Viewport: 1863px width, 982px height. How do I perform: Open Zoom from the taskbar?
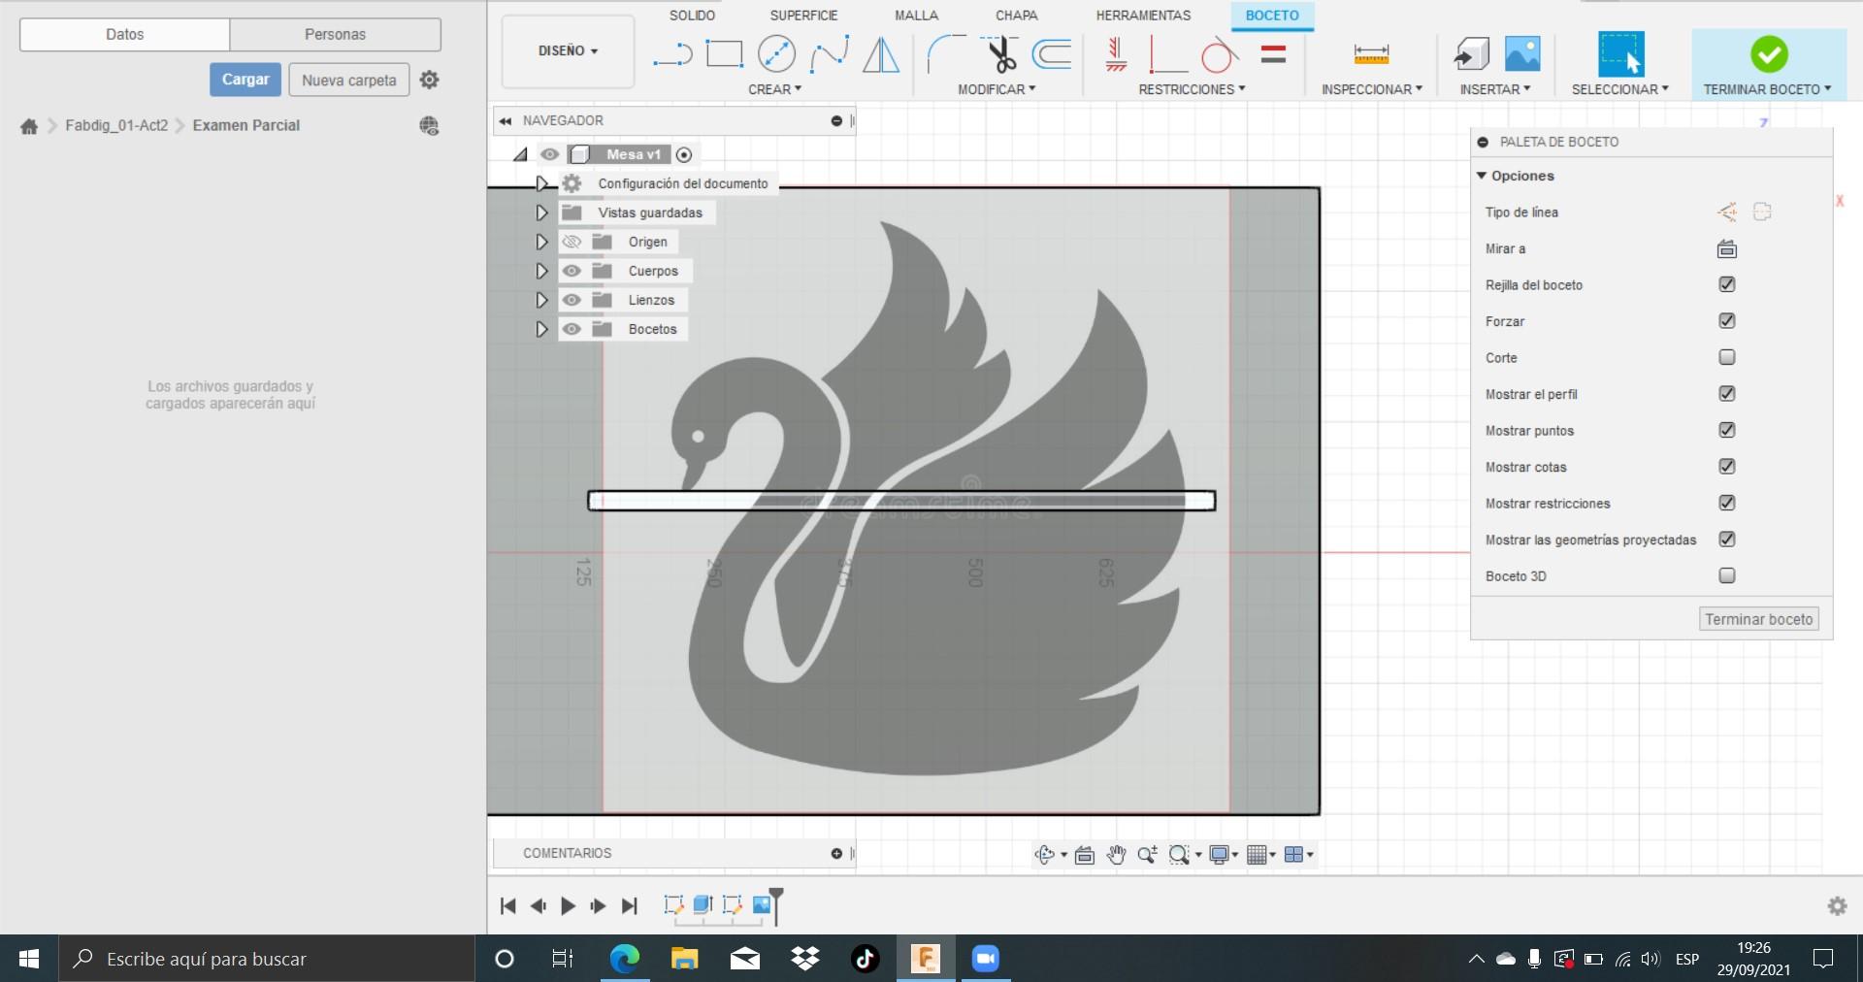coord(985,959)
